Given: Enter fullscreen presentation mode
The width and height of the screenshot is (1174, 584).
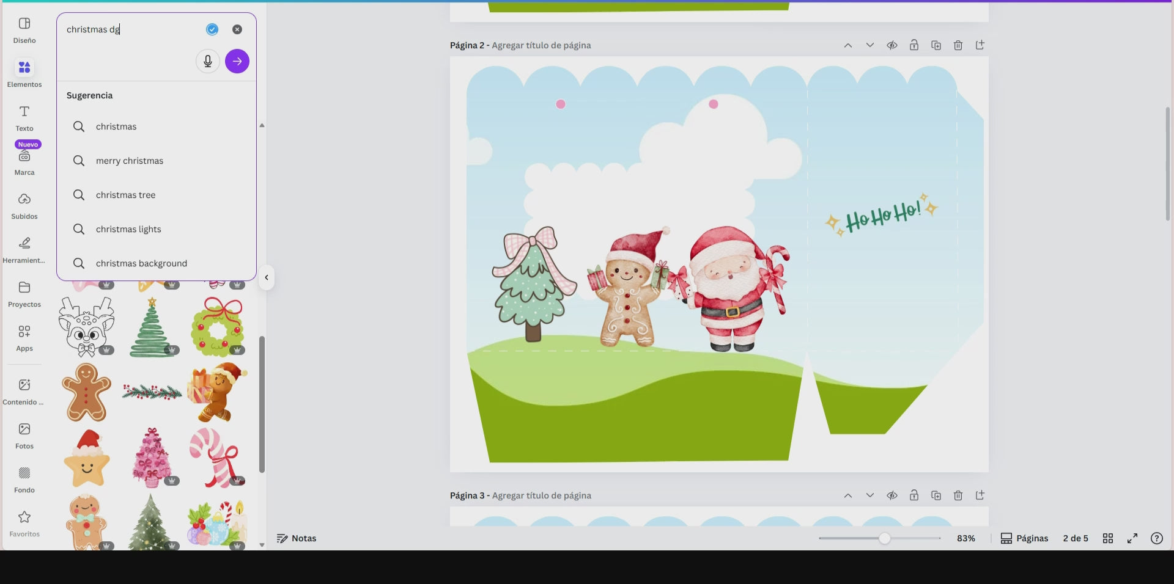Looking at the screenshot, I should click(x=1132, y=538).
